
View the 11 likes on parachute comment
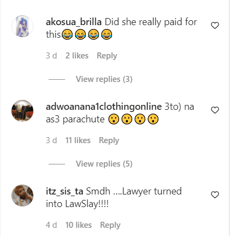(x=78, y=140)
